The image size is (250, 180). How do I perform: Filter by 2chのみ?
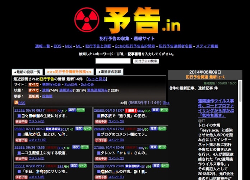[x=87, y=84]
